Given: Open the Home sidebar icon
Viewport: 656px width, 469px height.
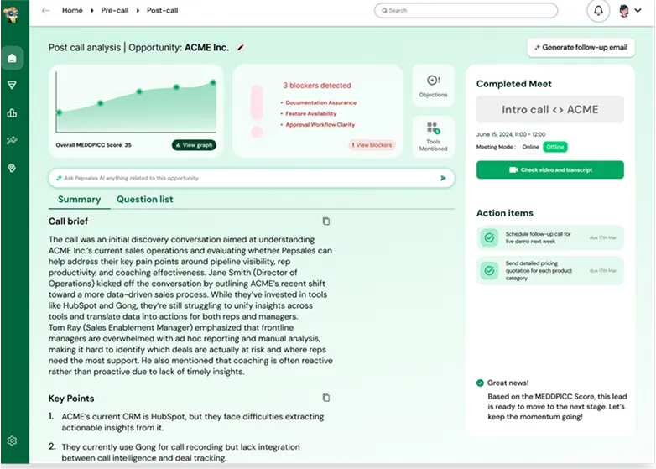Looking at the screenshot, I should 12,58.
